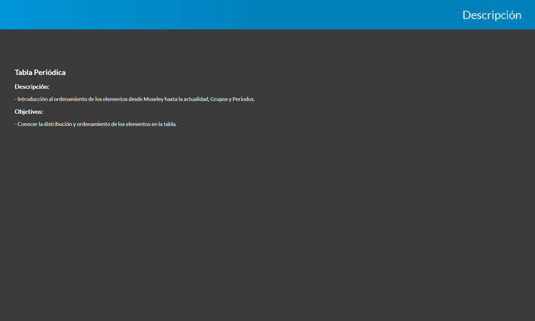Select the Objetivos: label
This screenshot has height=321, width=535.
pyautogui.click(x=29, y=112)
